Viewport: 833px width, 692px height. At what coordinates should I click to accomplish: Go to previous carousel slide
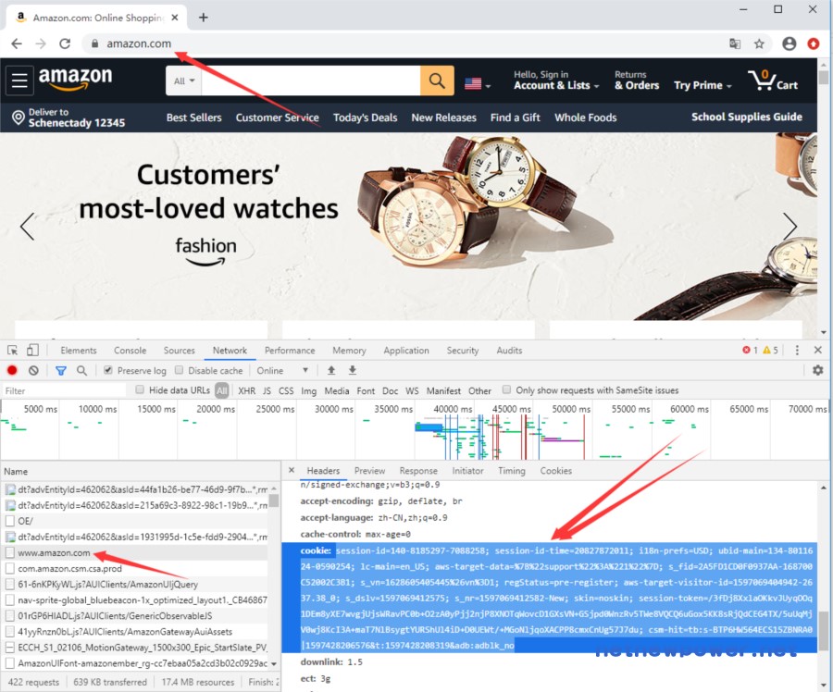click(x=27, y=227)
